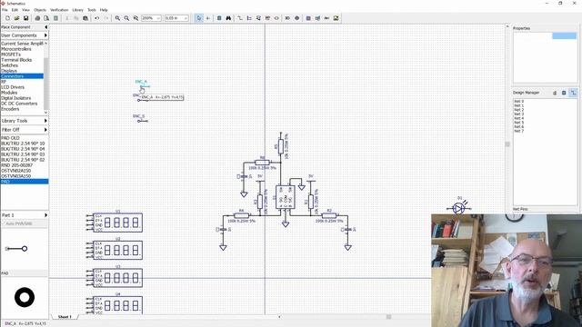The width and height of the screenshot is (582, 327).
Task: Open the zoom level combo box showing 200%
Action: (x=152, y=18)
